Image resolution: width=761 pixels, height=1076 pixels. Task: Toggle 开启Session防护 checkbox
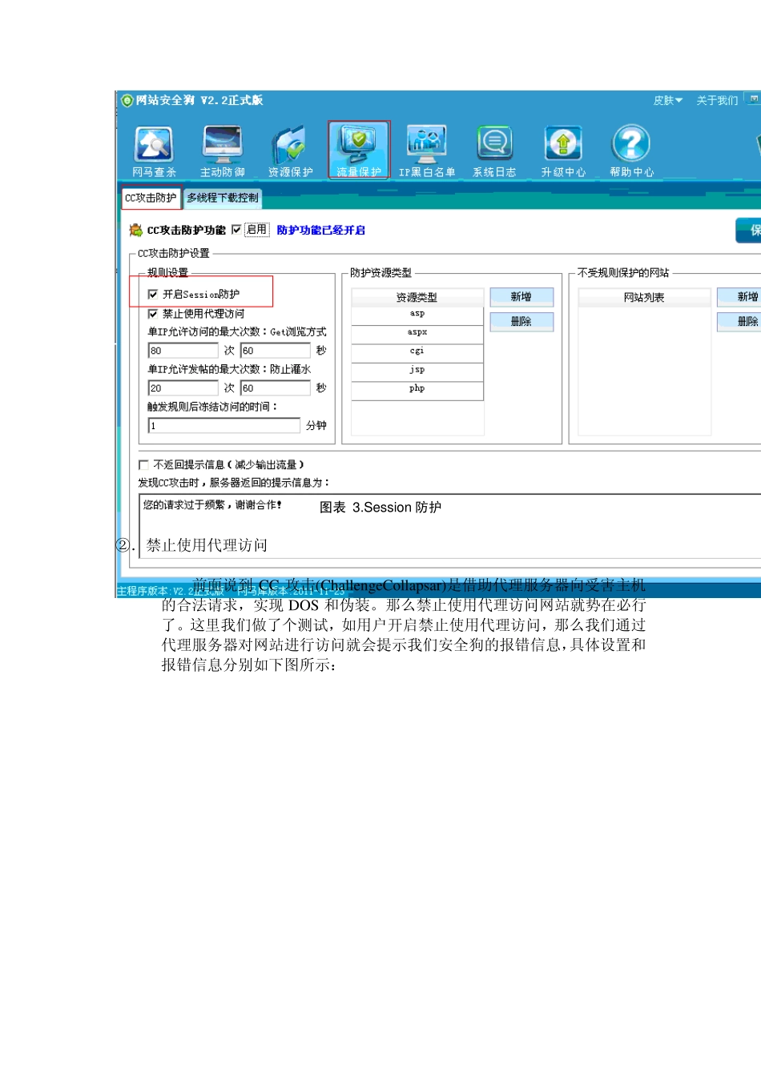click(x=153, y=295)
